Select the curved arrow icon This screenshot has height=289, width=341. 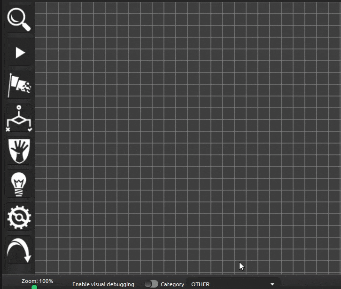19,250
